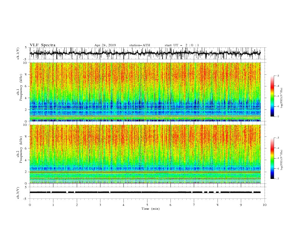The height and width of the screenshot is (230, 298).
Task: Click the "-7" tick on ch.1 color bar
Action: 277,117
